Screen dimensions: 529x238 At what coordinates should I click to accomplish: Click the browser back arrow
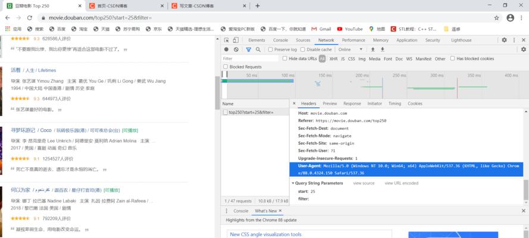pos(7,18)
